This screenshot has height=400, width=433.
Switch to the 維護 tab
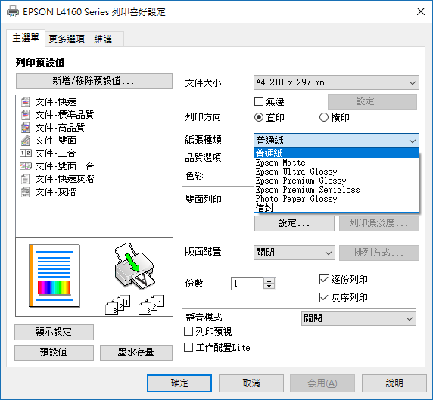(x=106, y=39)
